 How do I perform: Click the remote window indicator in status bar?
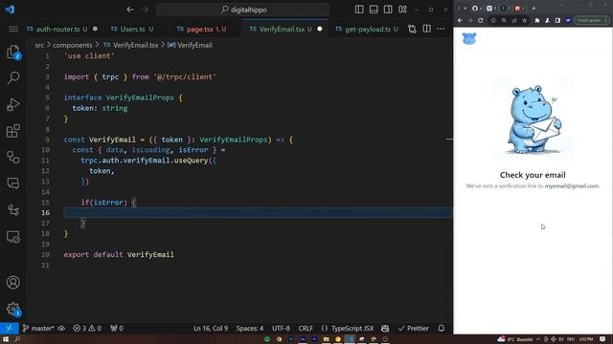tap(9, 329)
